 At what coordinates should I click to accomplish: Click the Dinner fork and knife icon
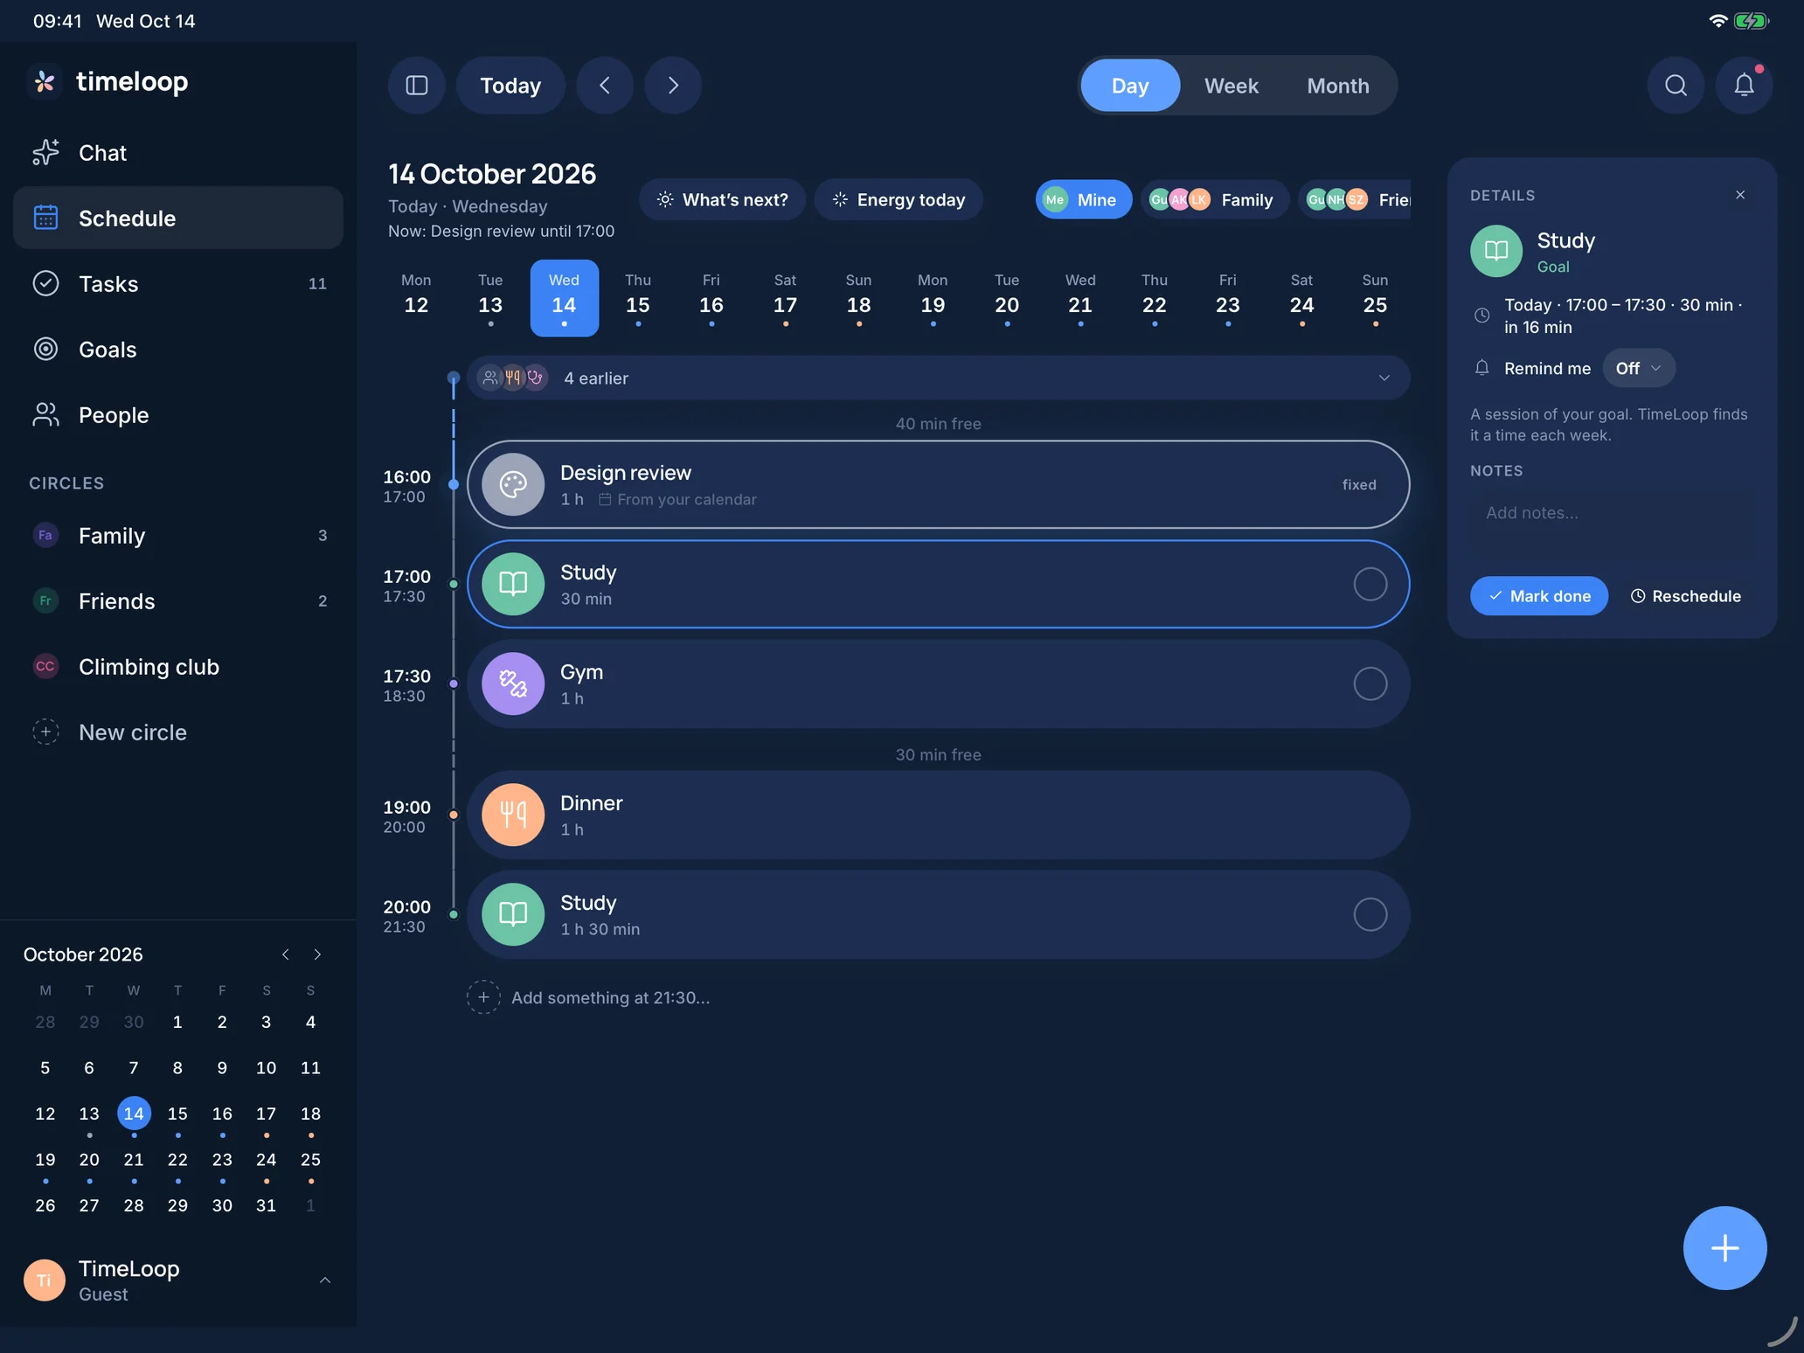pyautogui.click(x=513, y=815)
